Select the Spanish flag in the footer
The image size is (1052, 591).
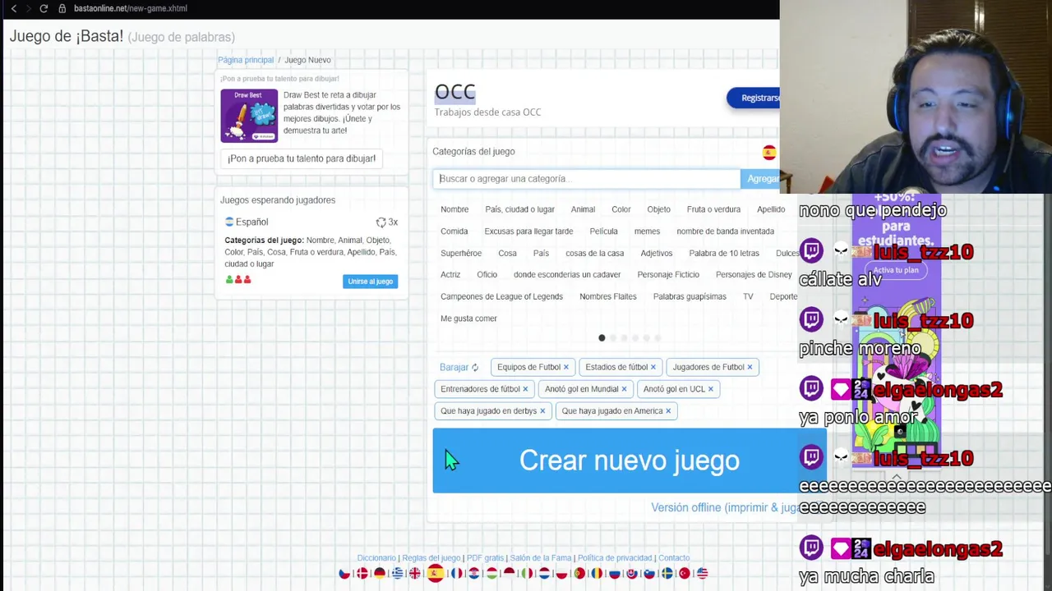pyautogui.click(x=436, y=573)
